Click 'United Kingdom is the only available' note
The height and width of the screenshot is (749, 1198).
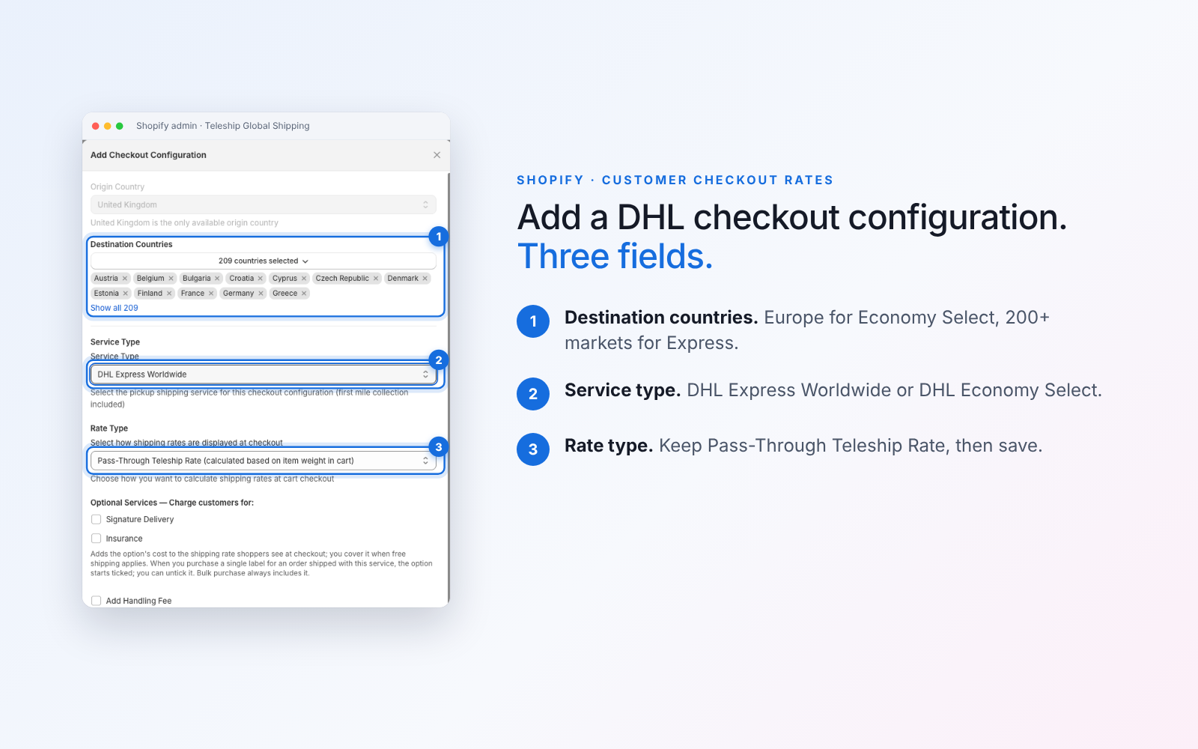coord(184,223)
